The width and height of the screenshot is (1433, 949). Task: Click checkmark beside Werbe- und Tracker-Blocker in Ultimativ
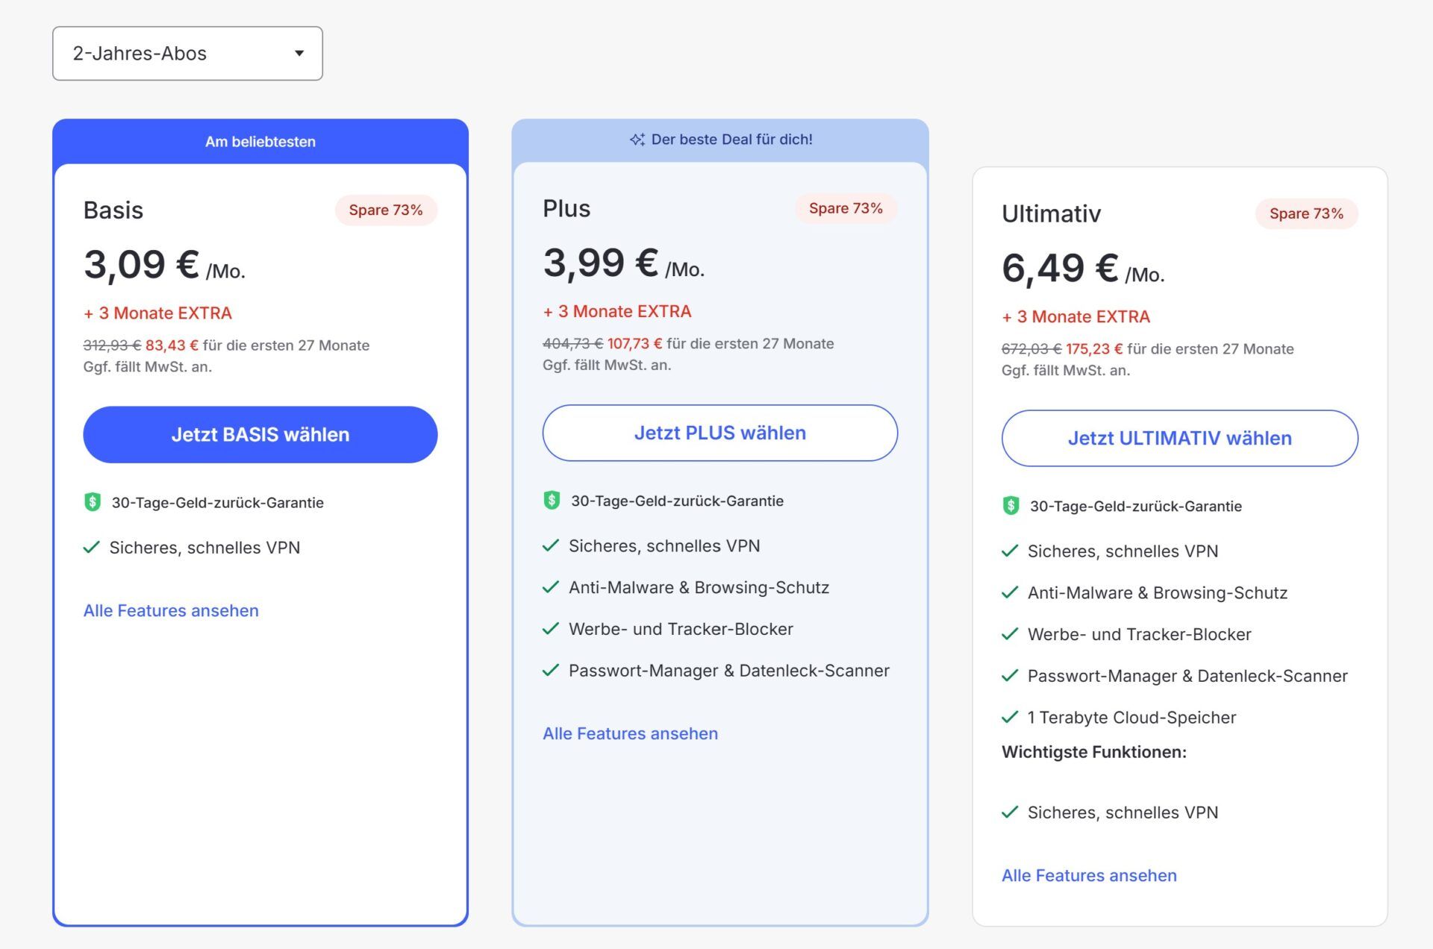click(x=1010, y=635)
